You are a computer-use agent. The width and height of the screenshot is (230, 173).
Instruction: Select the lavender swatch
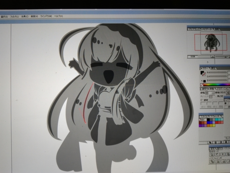pos(214,123)
